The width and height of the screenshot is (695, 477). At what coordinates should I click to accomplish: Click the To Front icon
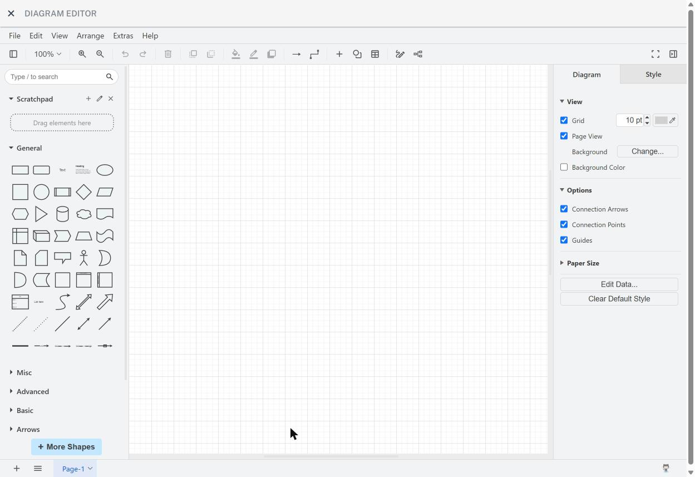pos(193,54)
